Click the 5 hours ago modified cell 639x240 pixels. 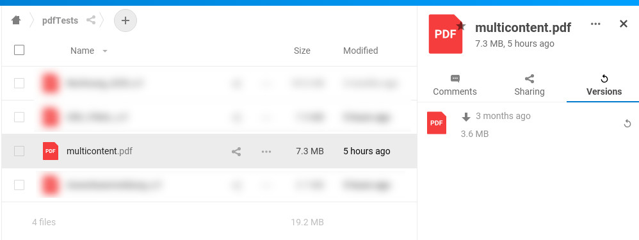(x=367, y=151)
